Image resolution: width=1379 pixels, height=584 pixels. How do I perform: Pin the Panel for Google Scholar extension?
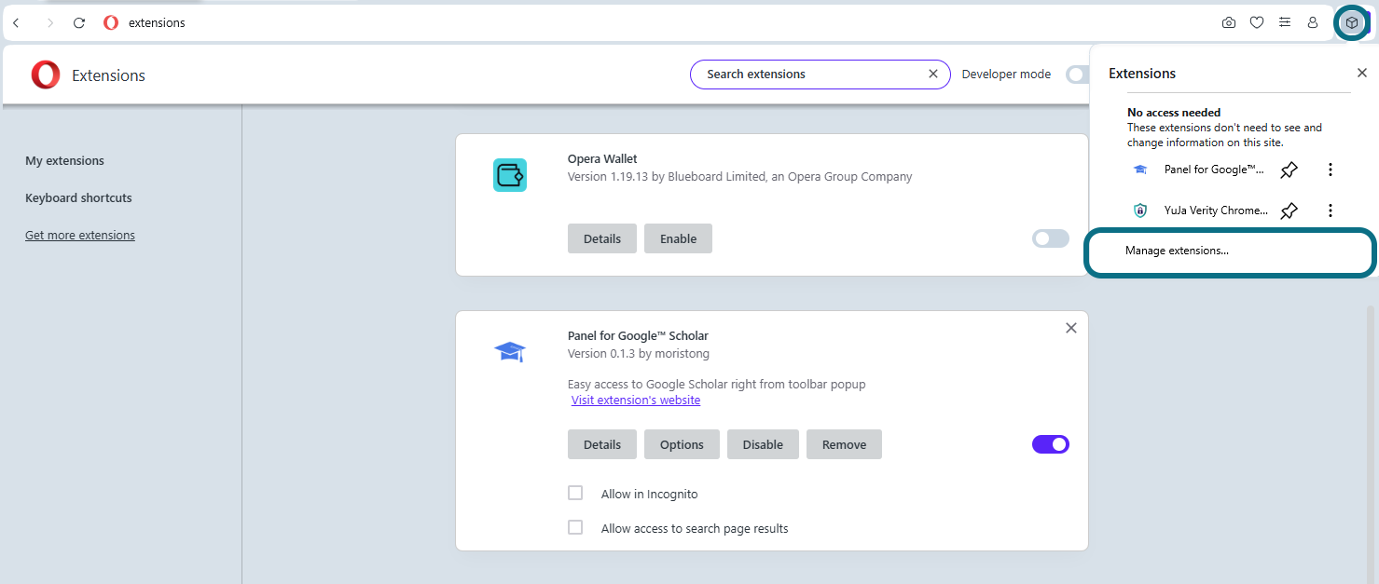click(x=1289, y=170)
